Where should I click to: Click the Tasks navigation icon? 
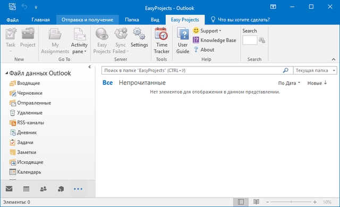(x=61, y=189)
